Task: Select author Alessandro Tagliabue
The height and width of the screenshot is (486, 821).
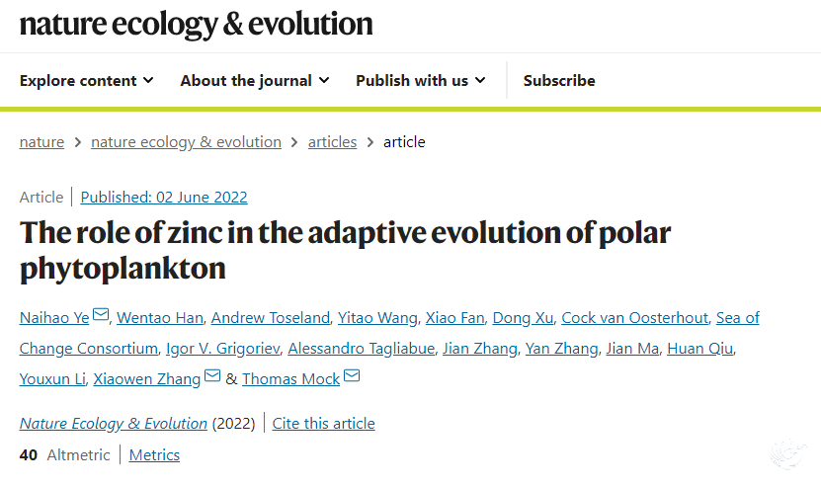Action: pyautogui.click(x=362, y=349)
